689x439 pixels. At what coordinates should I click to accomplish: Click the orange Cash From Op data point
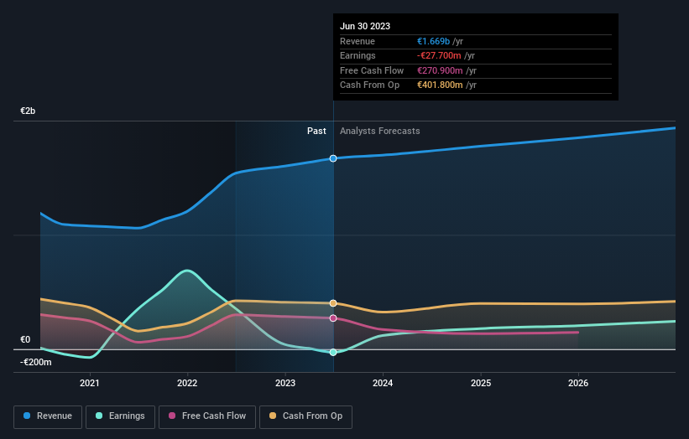pyautogui.click(x=333, y=303)
